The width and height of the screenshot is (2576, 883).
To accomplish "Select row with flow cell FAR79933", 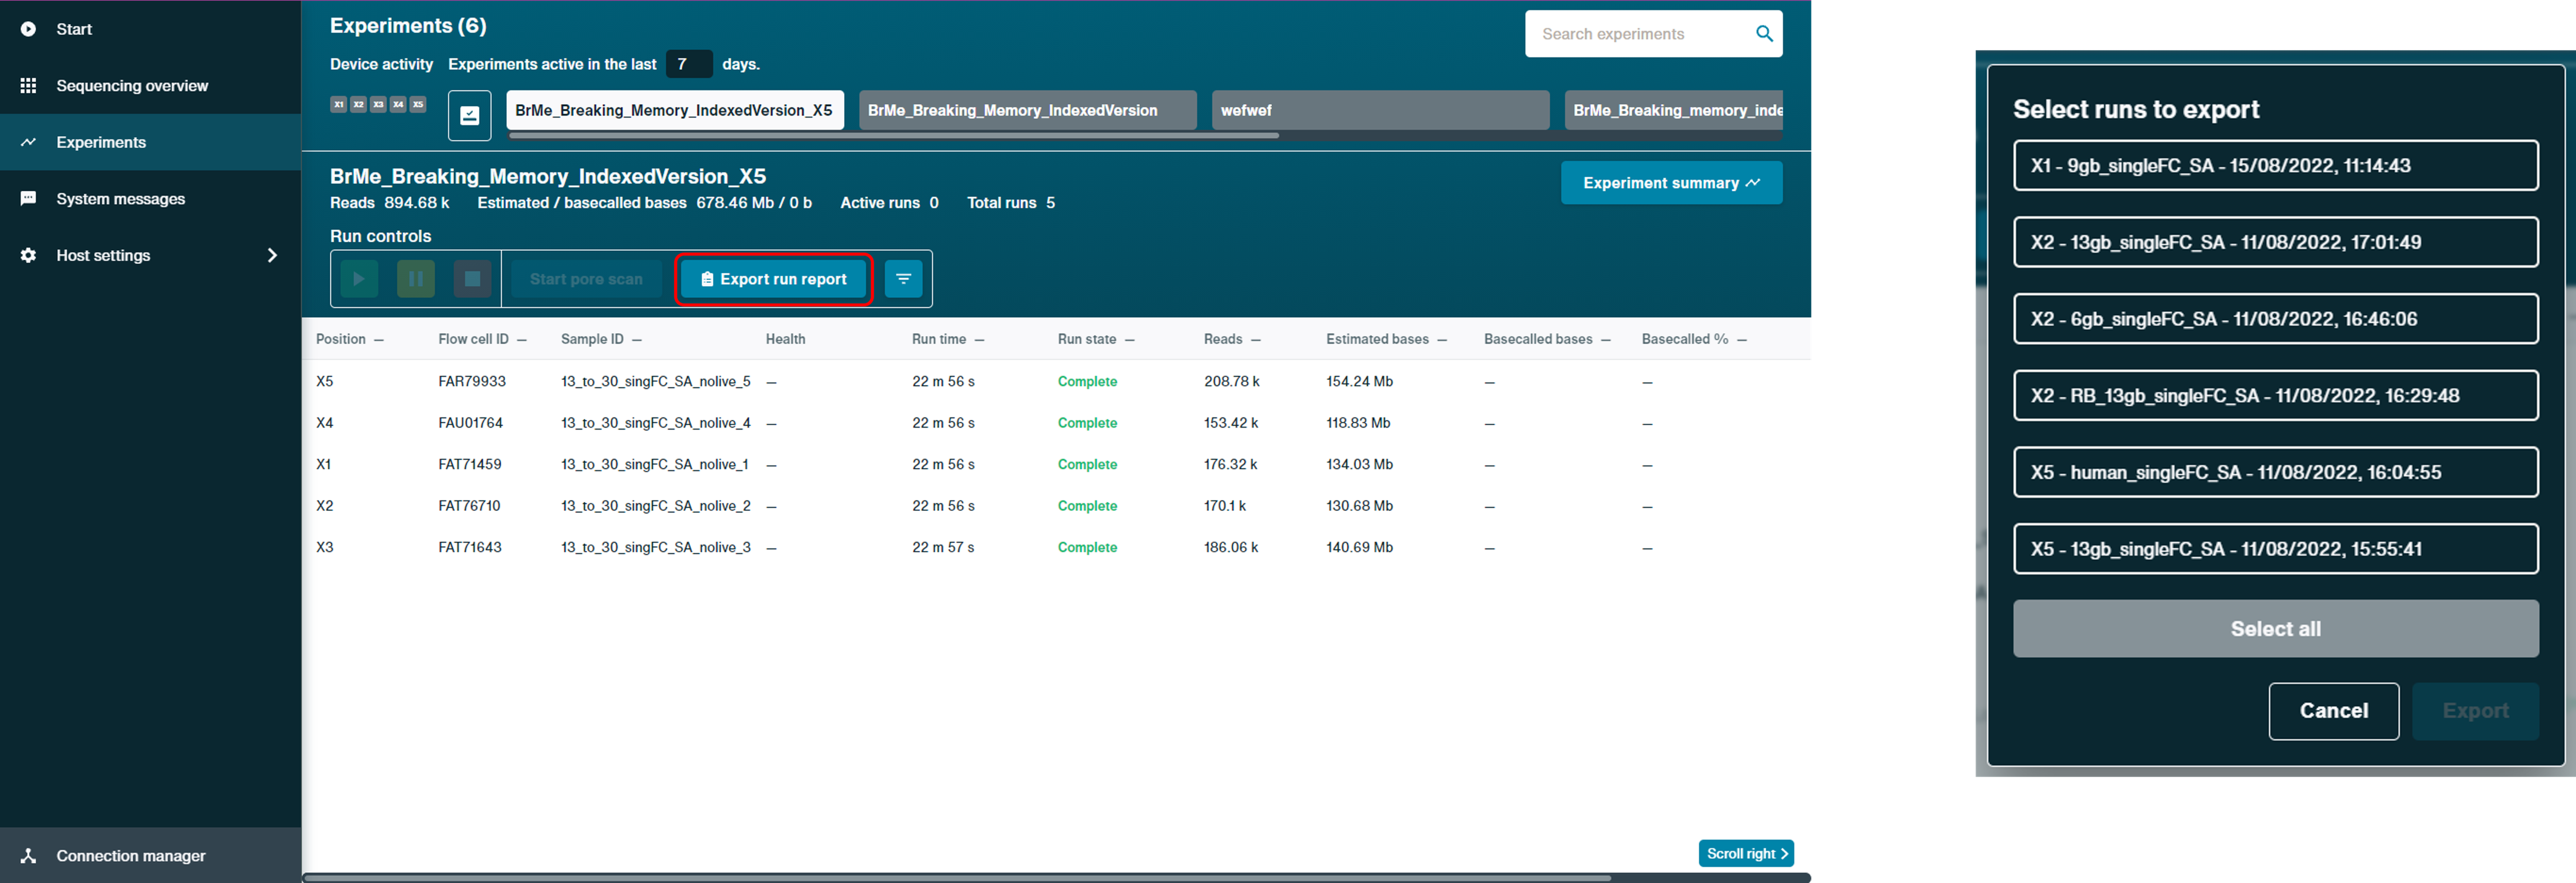I will click(x=1056, y=381).
